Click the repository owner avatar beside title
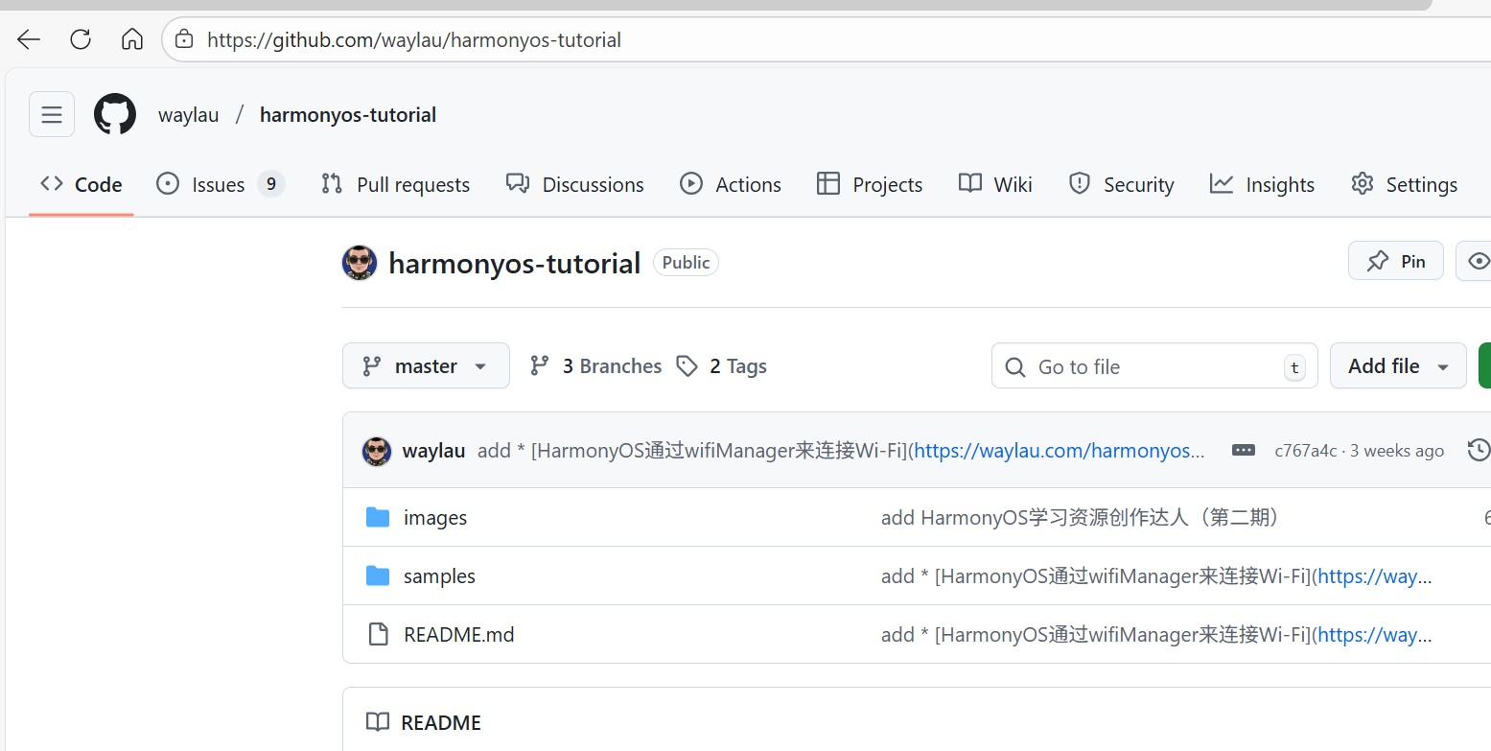The width and height of the screenshot is (1491, 751). tap(360, 263)
